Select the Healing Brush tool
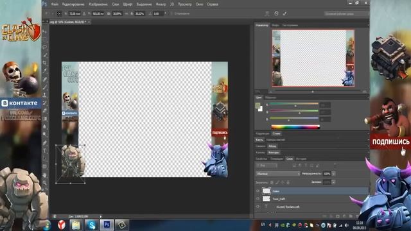Image resolution: width=411 pixels, height=231 pixels. (x=45, y=79)
